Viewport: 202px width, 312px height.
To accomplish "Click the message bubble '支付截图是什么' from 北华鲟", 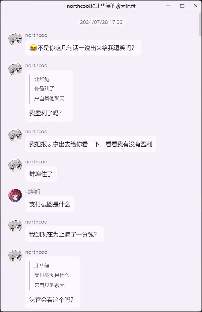I will coord(50,204).
